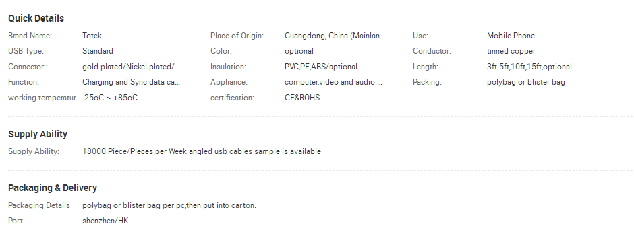Click the truncated gold plated connector value
The width and height of the screenshot is (634, 247).
point(131,67)
